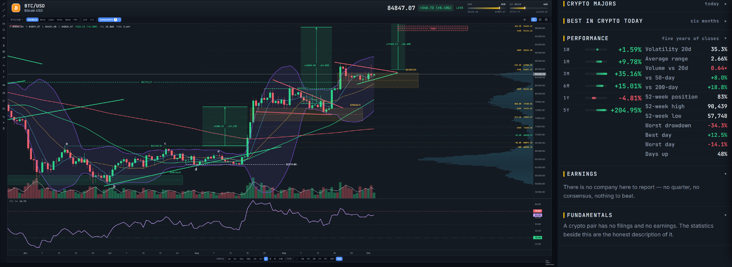
Task: Select the text annotation tool
Action: click(4, 77)
